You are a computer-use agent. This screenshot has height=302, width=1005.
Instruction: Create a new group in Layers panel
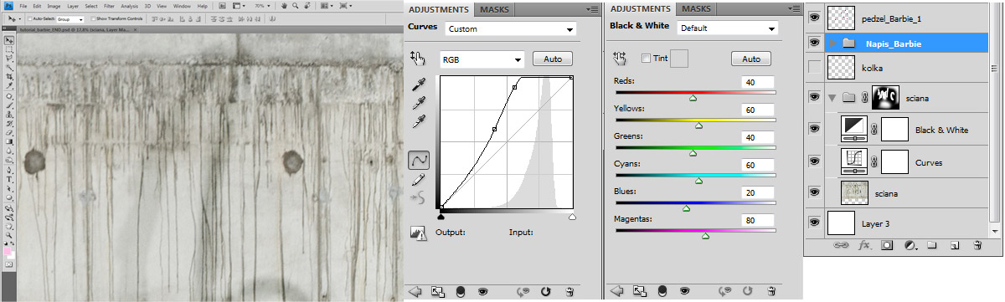(932, 246)
